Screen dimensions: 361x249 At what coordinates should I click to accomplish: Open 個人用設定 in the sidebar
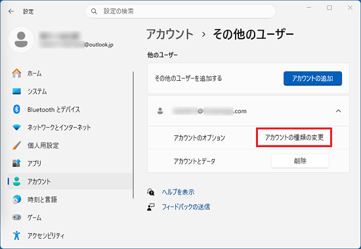(x=70, y=145)
